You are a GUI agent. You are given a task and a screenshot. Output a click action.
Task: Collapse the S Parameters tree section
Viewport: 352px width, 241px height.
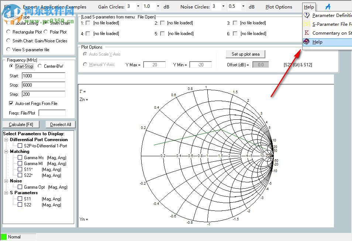click(5, 193)
